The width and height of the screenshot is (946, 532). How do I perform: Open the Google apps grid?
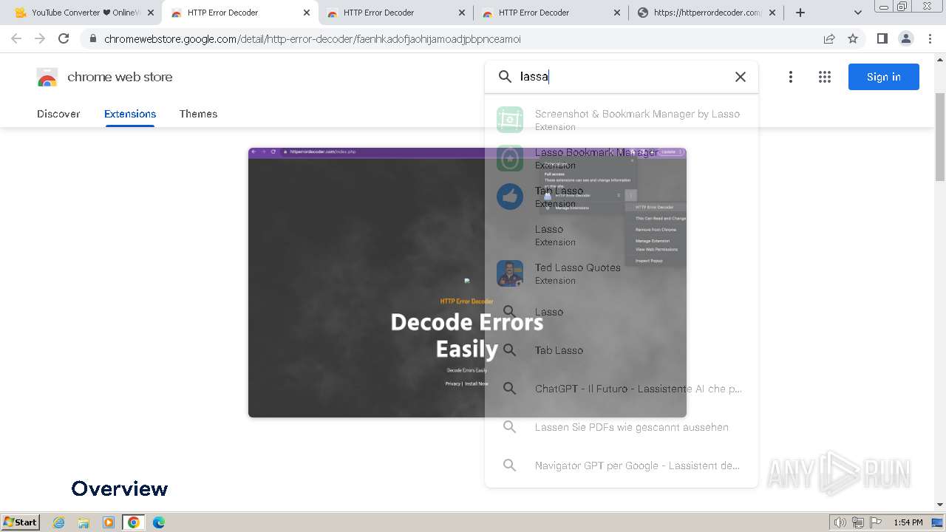tap(825, 77)
